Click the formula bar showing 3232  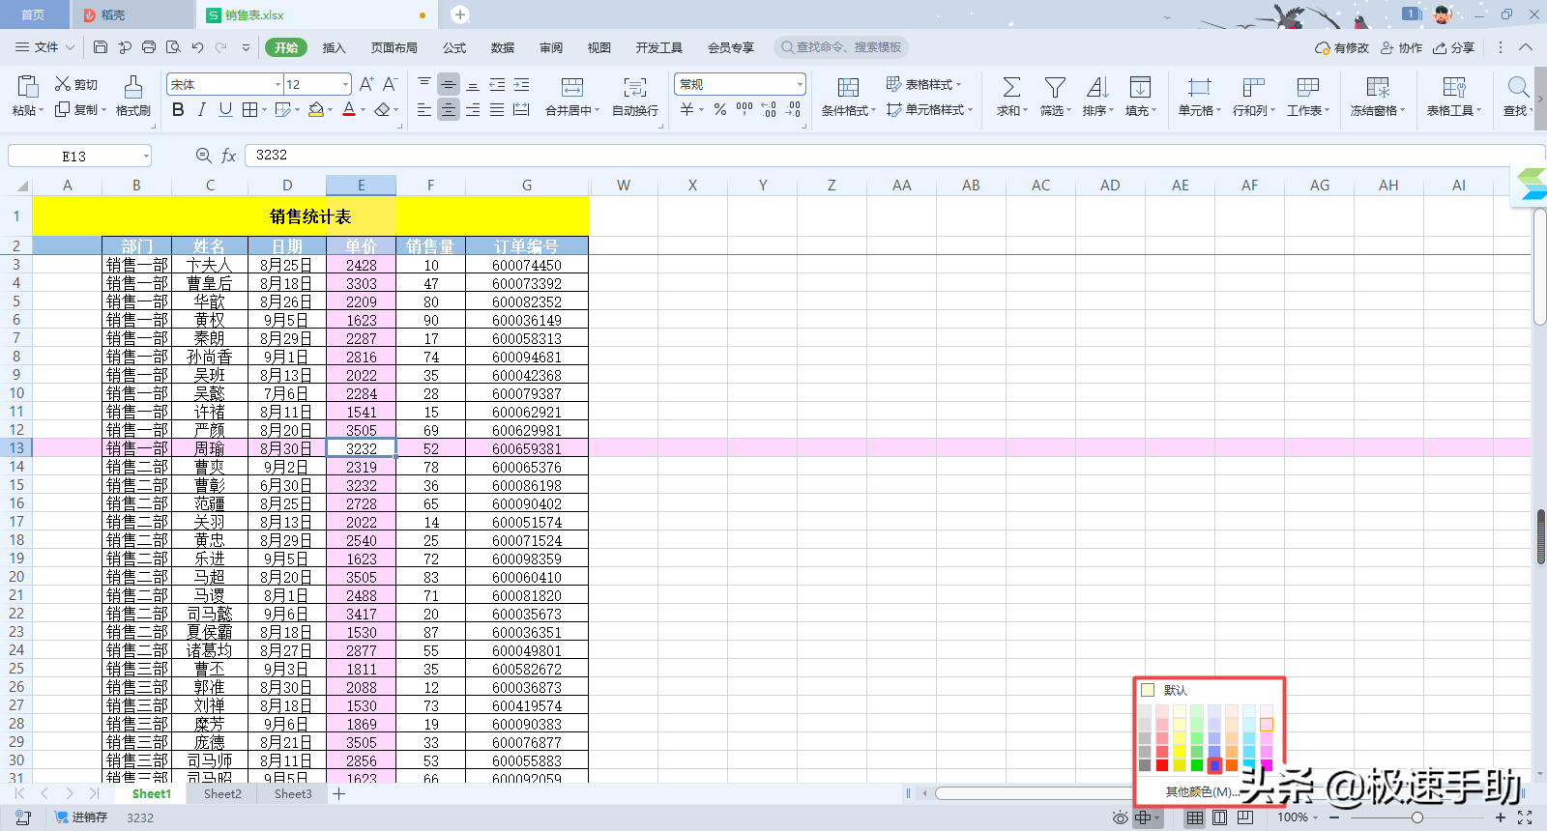pos(894,156)
